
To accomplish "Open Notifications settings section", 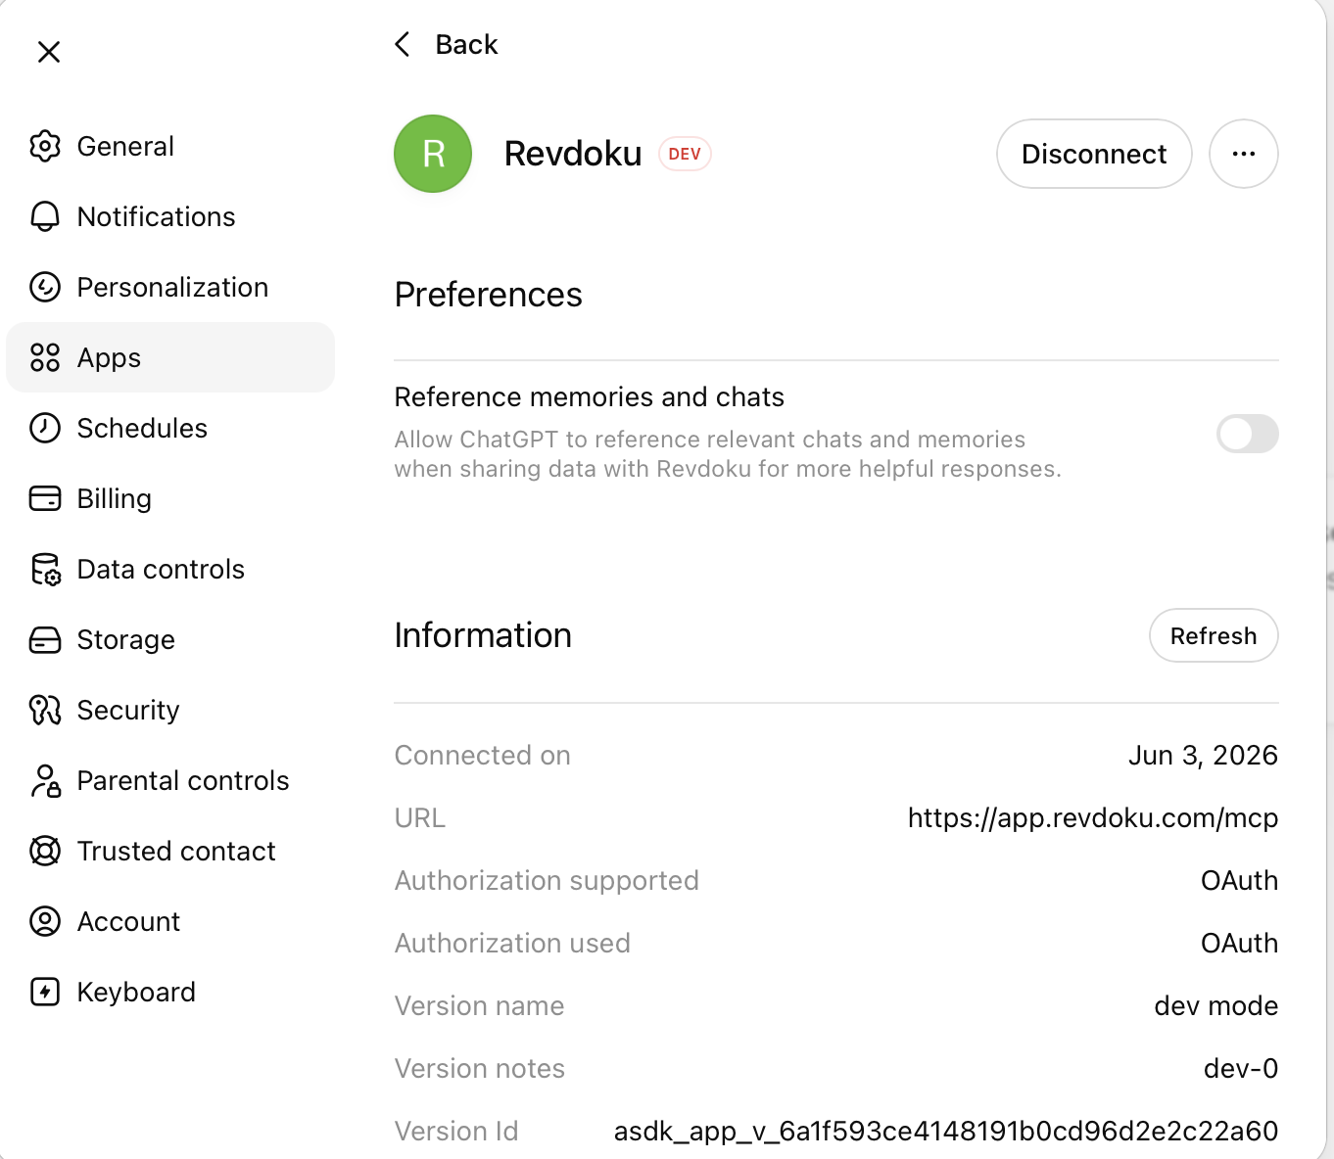I will pyautogui.click(x=170, y=216).
